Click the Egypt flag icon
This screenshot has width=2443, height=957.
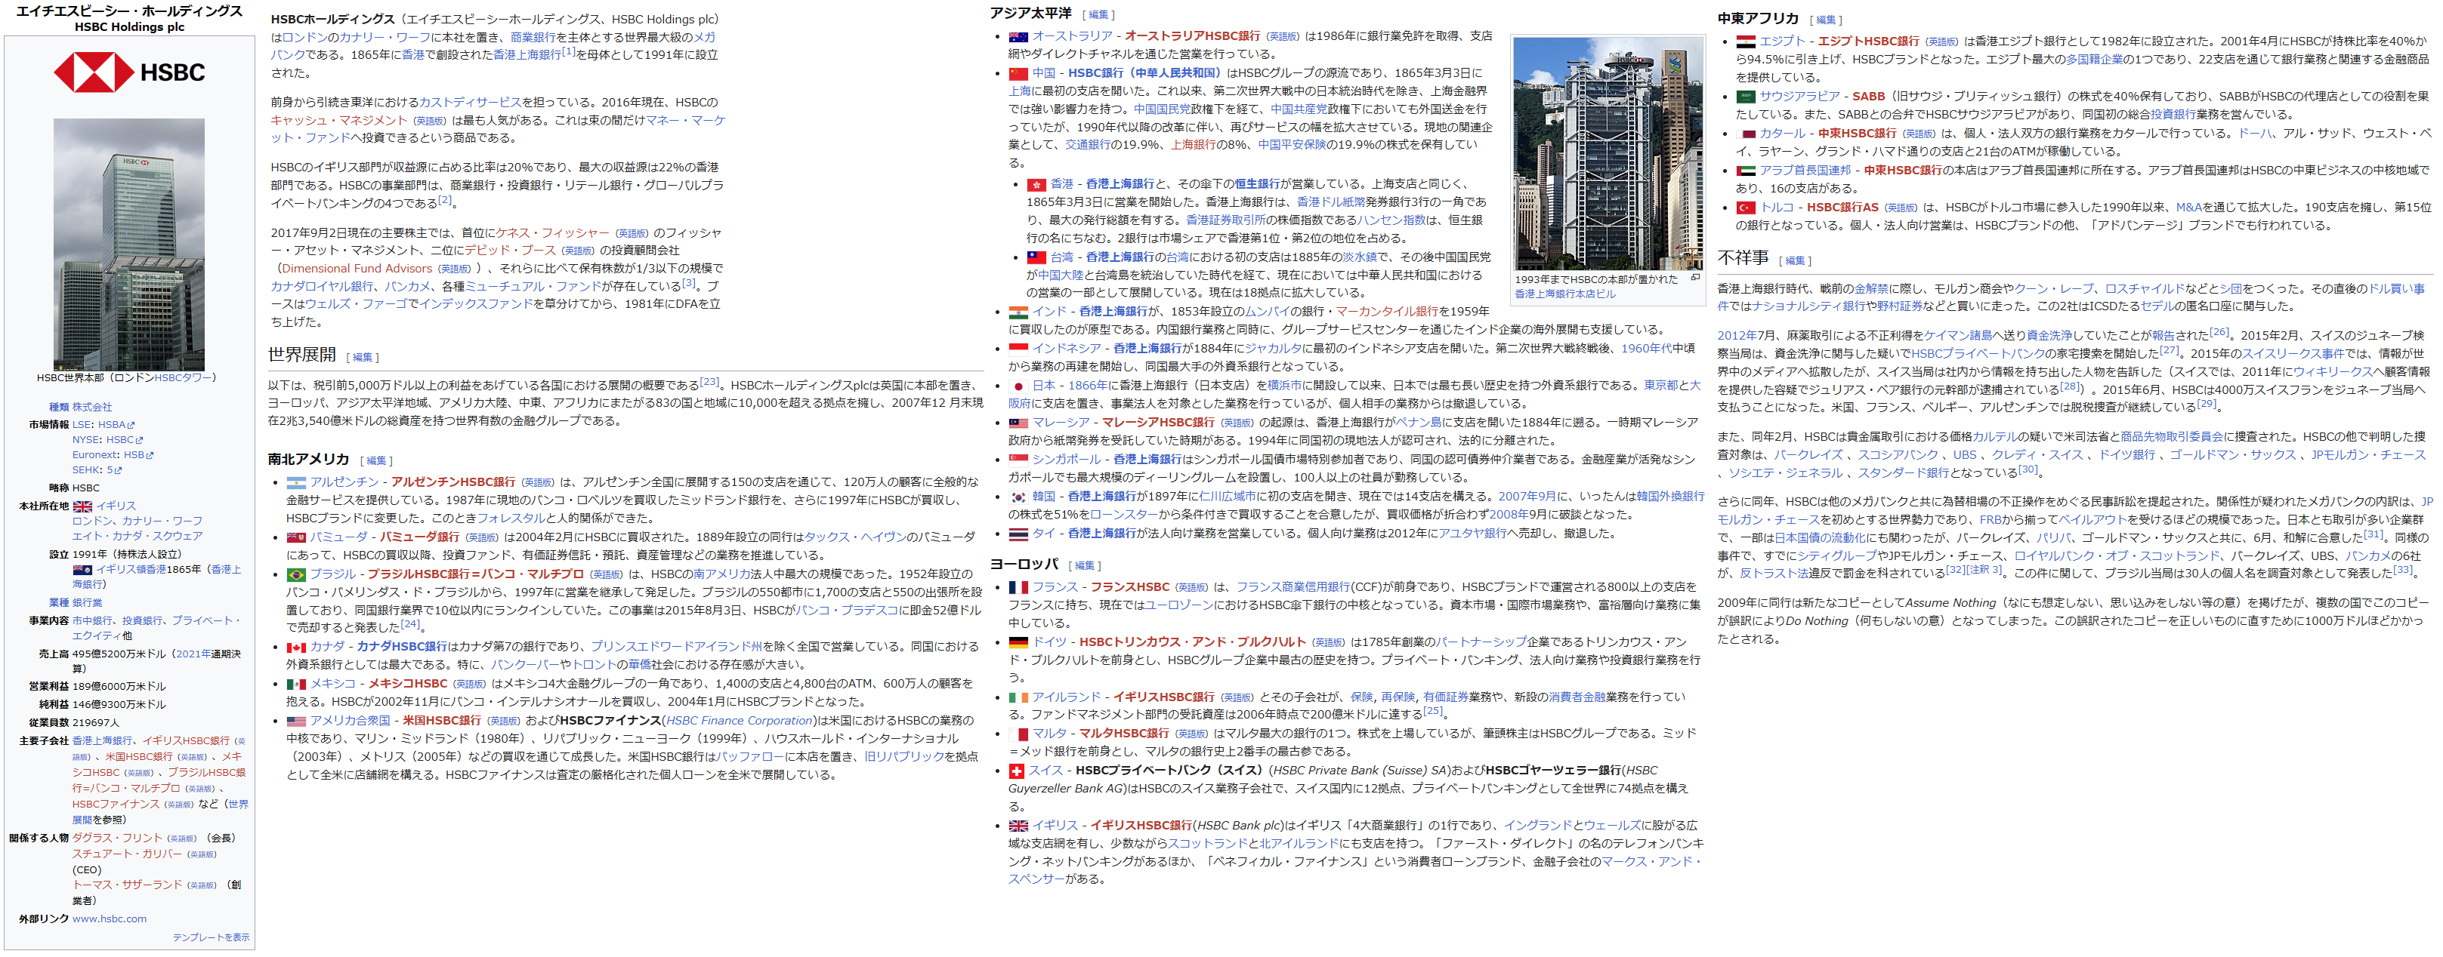1745,42
